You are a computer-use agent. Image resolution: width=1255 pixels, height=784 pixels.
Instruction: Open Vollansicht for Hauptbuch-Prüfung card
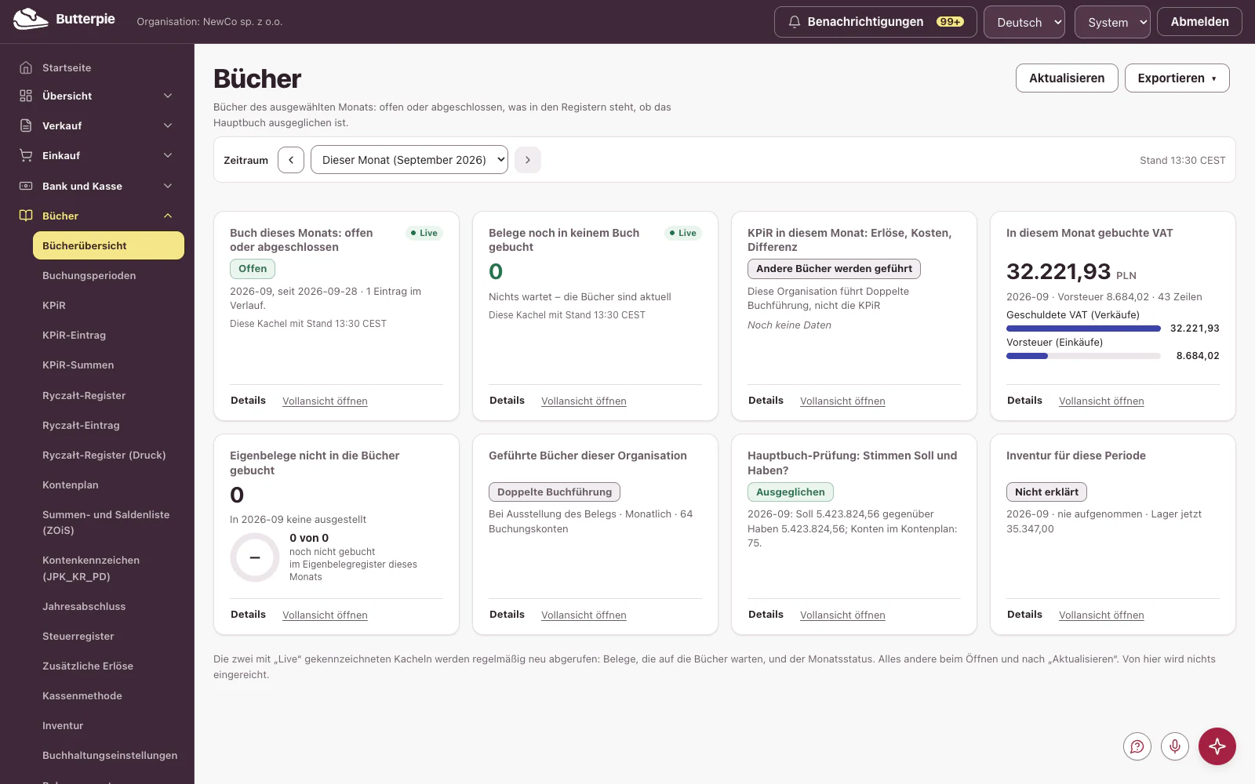tap(842, 615)
